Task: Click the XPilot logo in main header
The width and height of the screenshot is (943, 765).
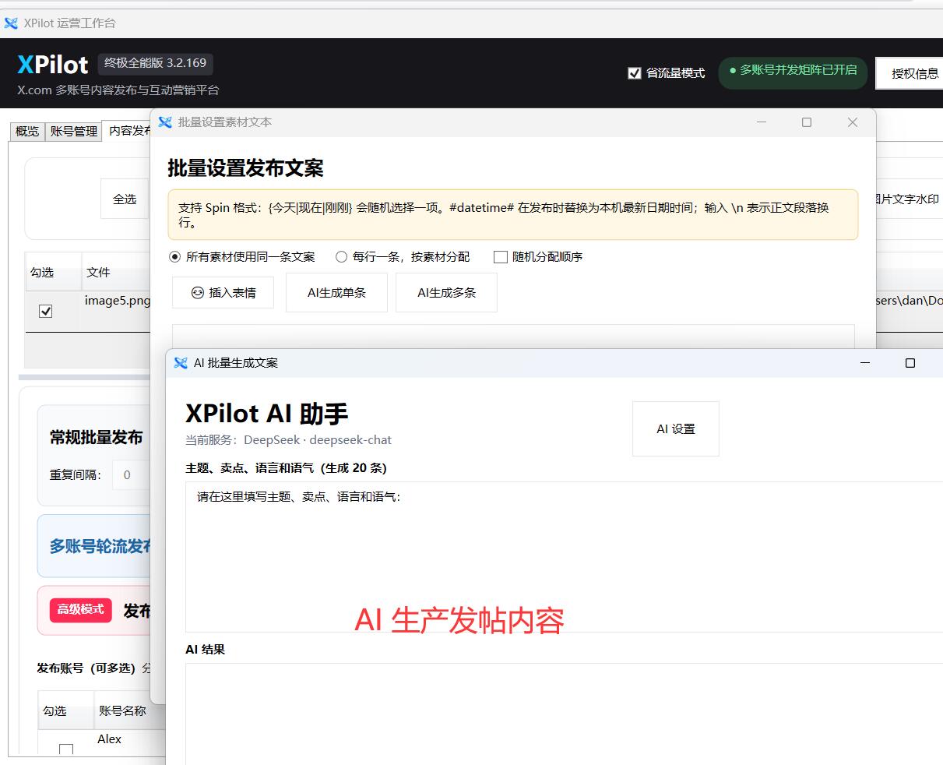Action: (x=53, y=65)
